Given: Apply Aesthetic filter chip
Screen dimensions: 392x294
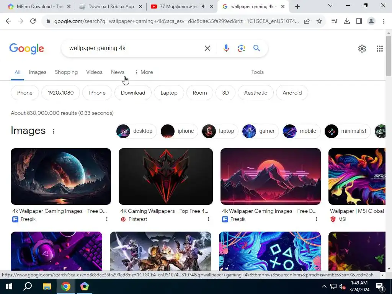Looking at the screenshot, I should click(255, 93).
